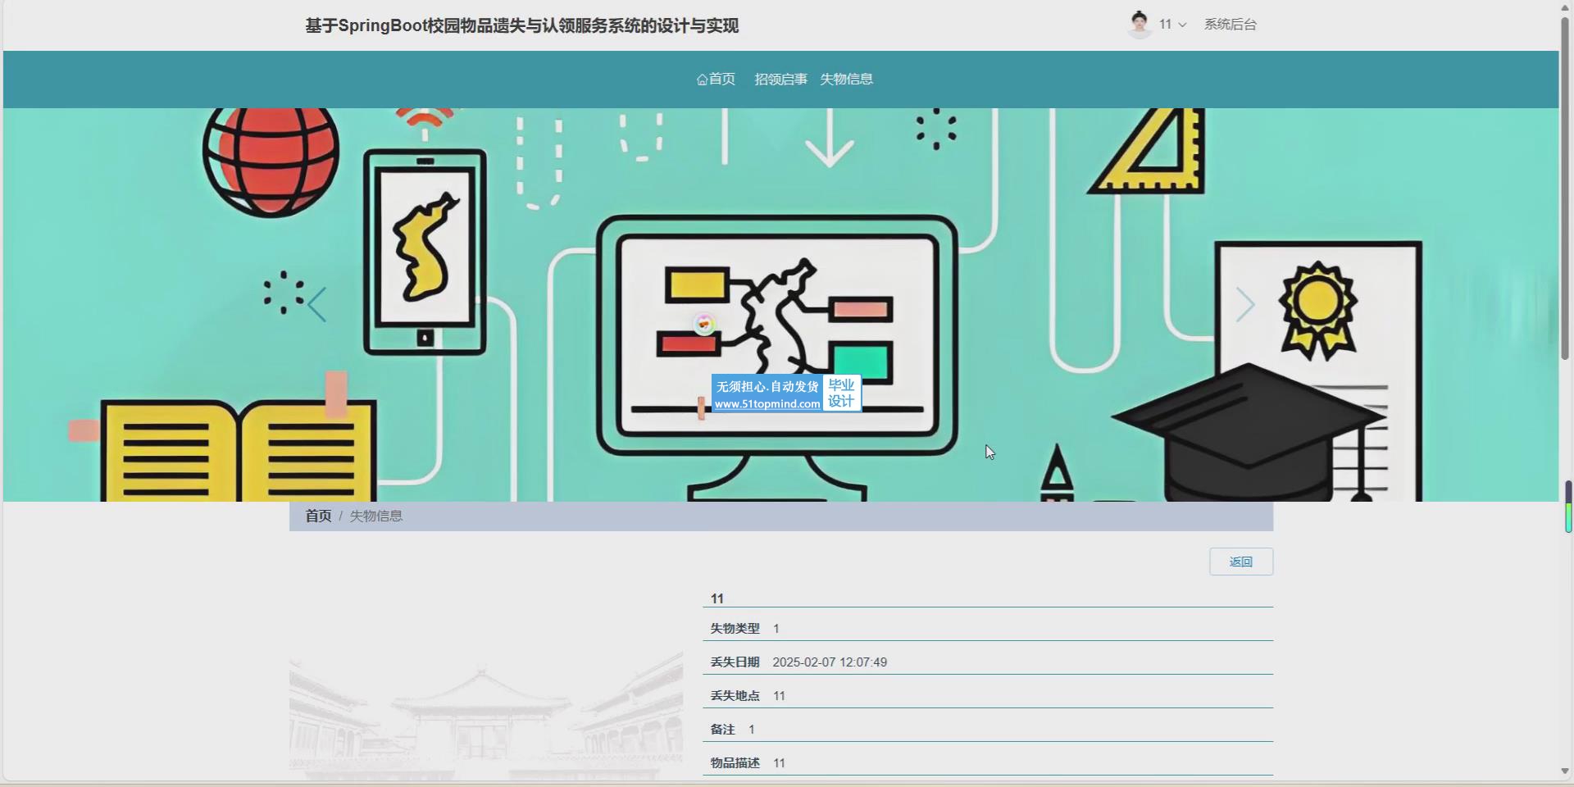Click 失物信息 in the breadcrumb trail

pos(376,516)
